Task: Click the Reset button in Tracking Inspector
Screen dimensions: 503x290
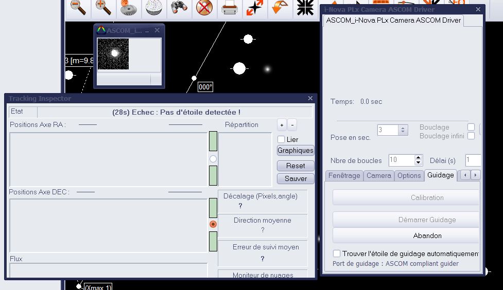Action: [x=296, y=166]
